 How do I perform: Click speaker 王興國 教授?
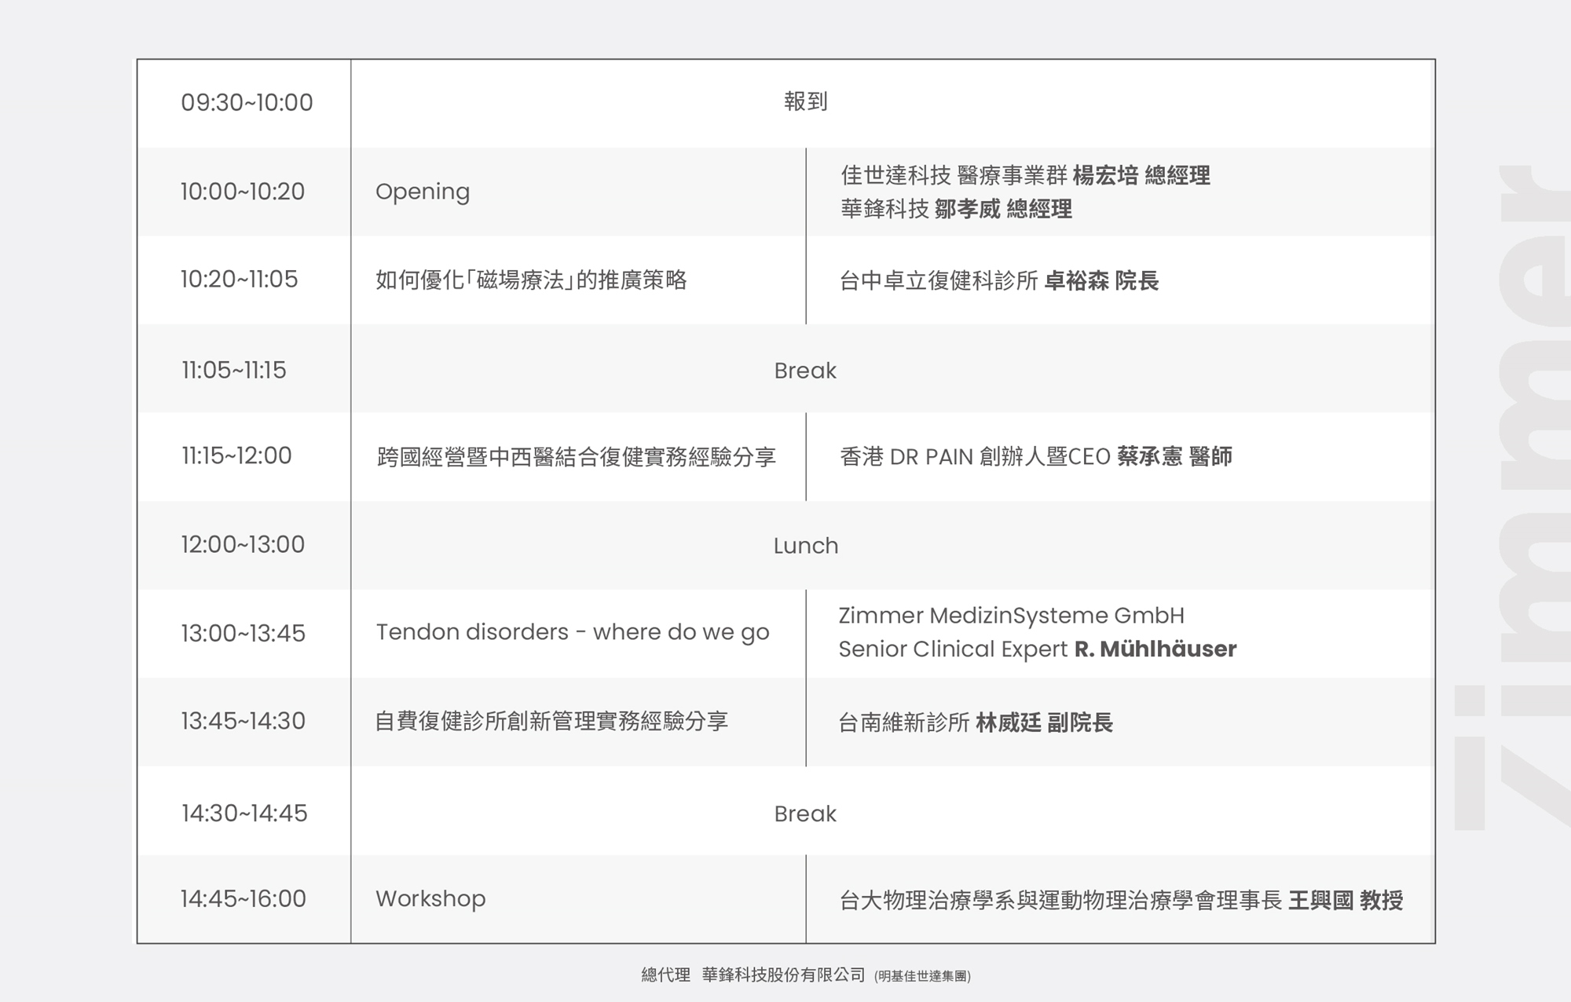1346,900
